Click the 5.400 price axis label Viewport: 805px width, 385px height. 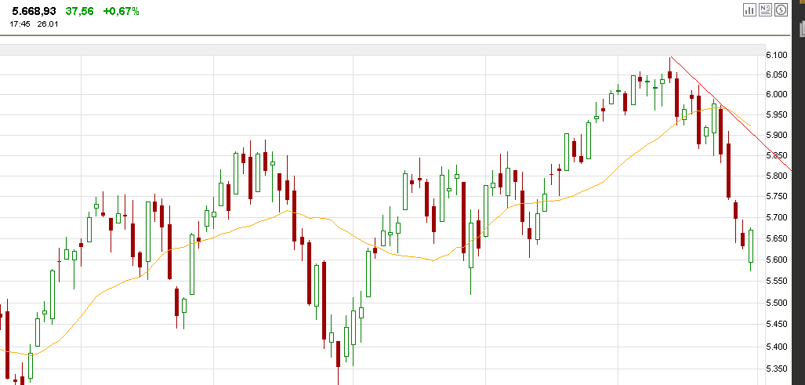776,347
